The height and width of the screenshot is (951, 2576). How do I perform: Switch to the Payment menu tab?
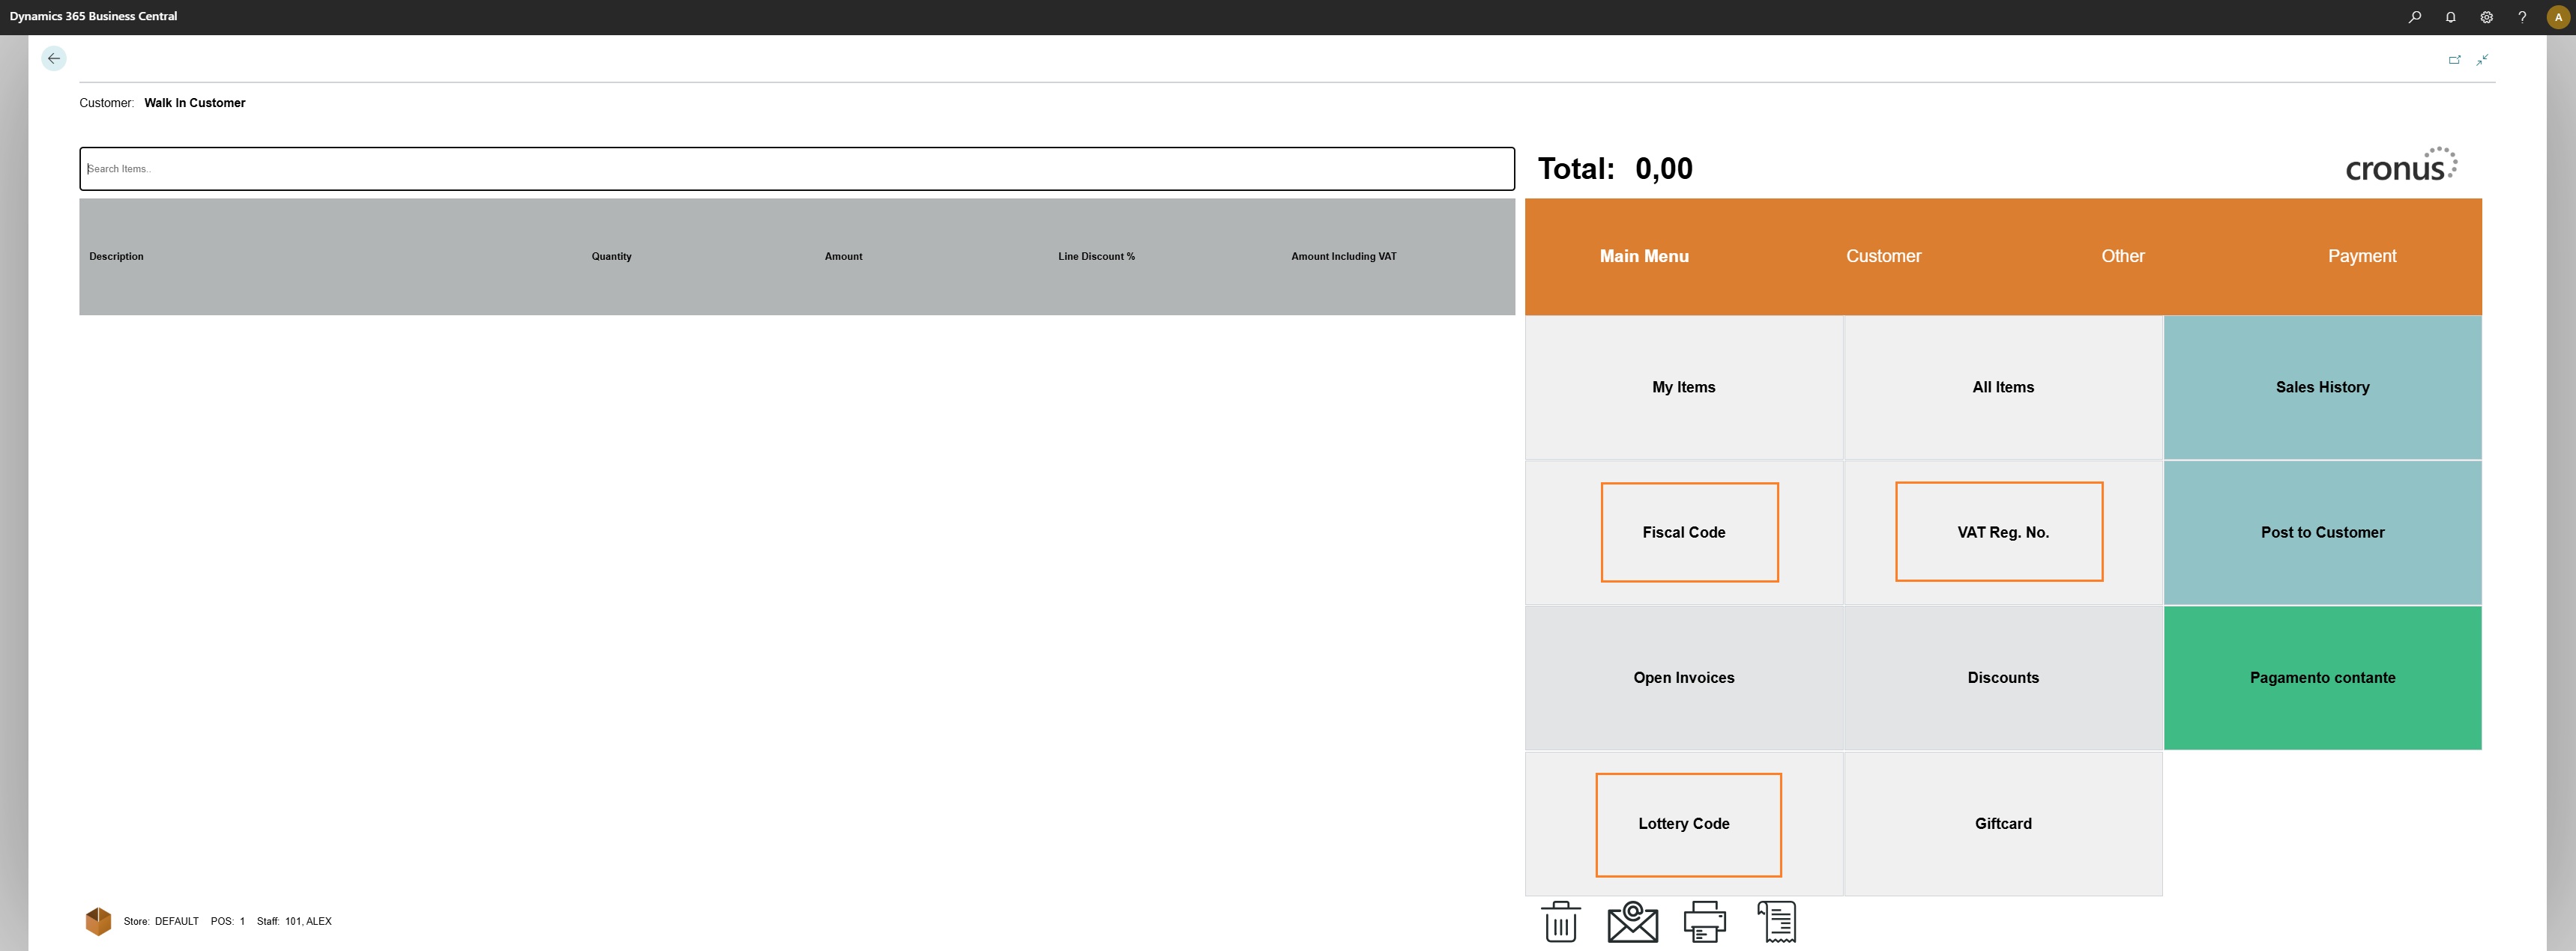[x=2361, y=256]
